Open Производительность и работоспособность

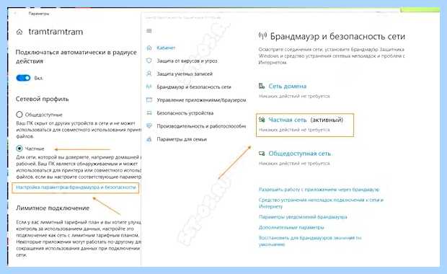[201, 126]
